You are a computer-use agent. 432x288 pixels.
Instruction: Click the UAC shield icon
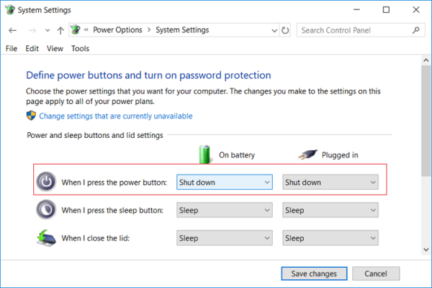31,116
